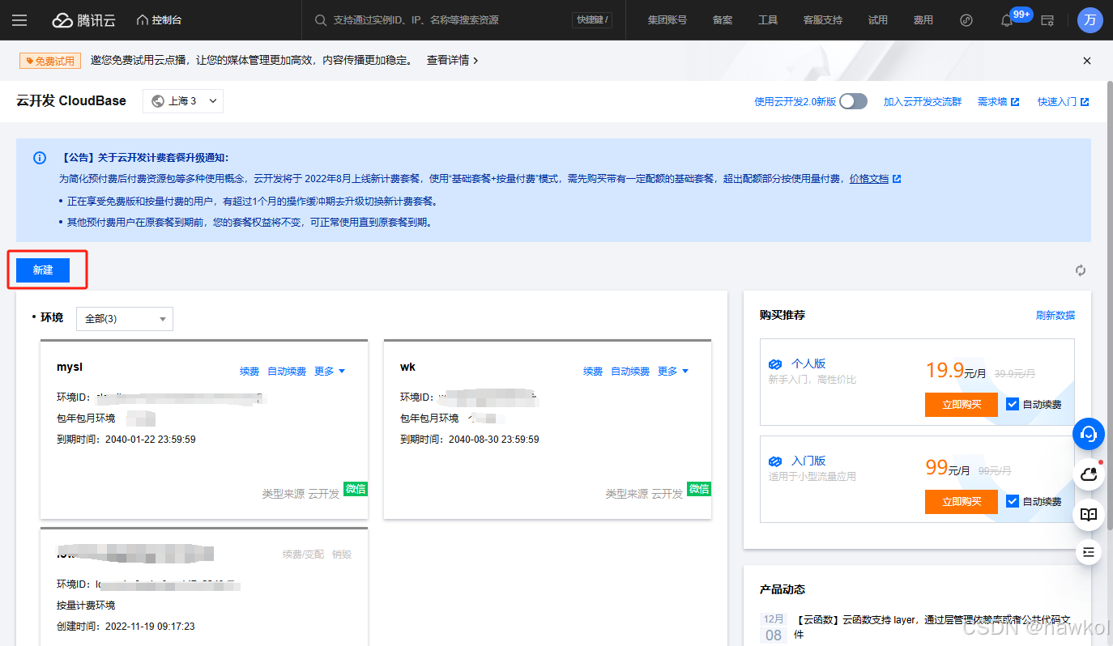Open the documentation book floating button

click(1089, 514)
